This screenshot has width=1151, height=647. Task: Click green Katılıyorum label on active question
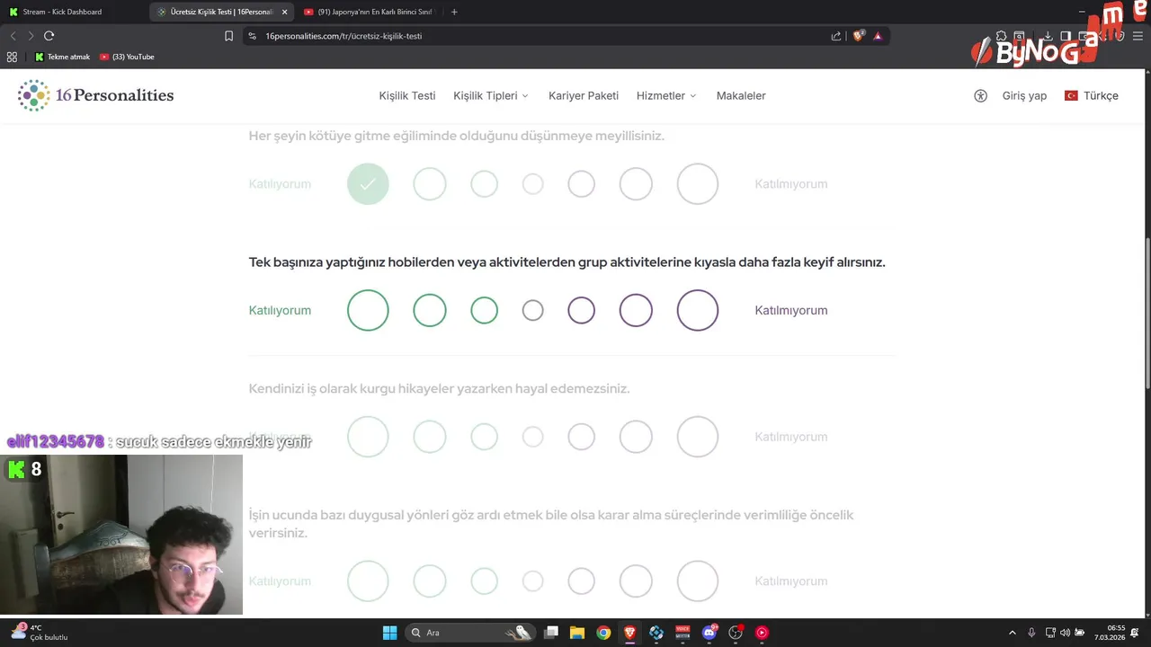[x=280, y=310]
